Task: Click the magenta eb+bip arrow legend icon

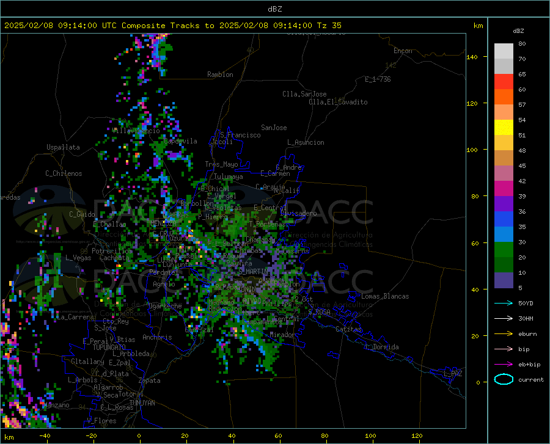Action: tap(504, 365)
